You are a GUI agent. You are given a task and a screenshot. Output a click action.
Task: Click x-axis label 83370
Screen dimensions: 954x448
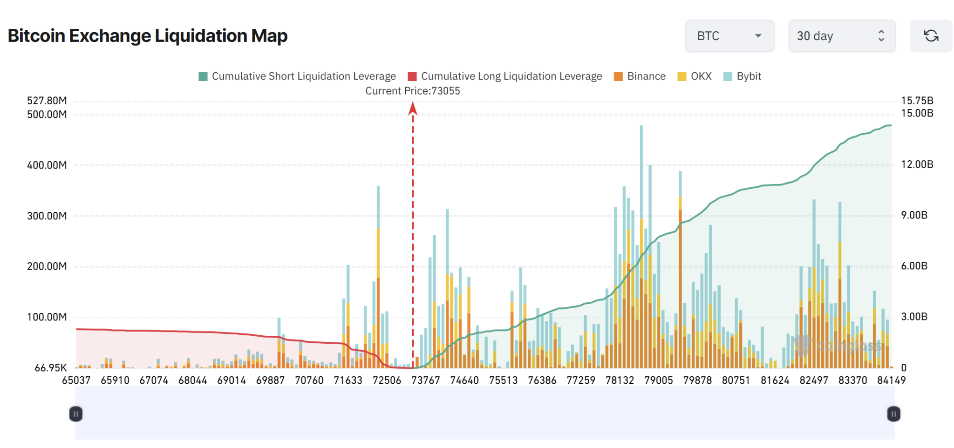click(852, 380)
